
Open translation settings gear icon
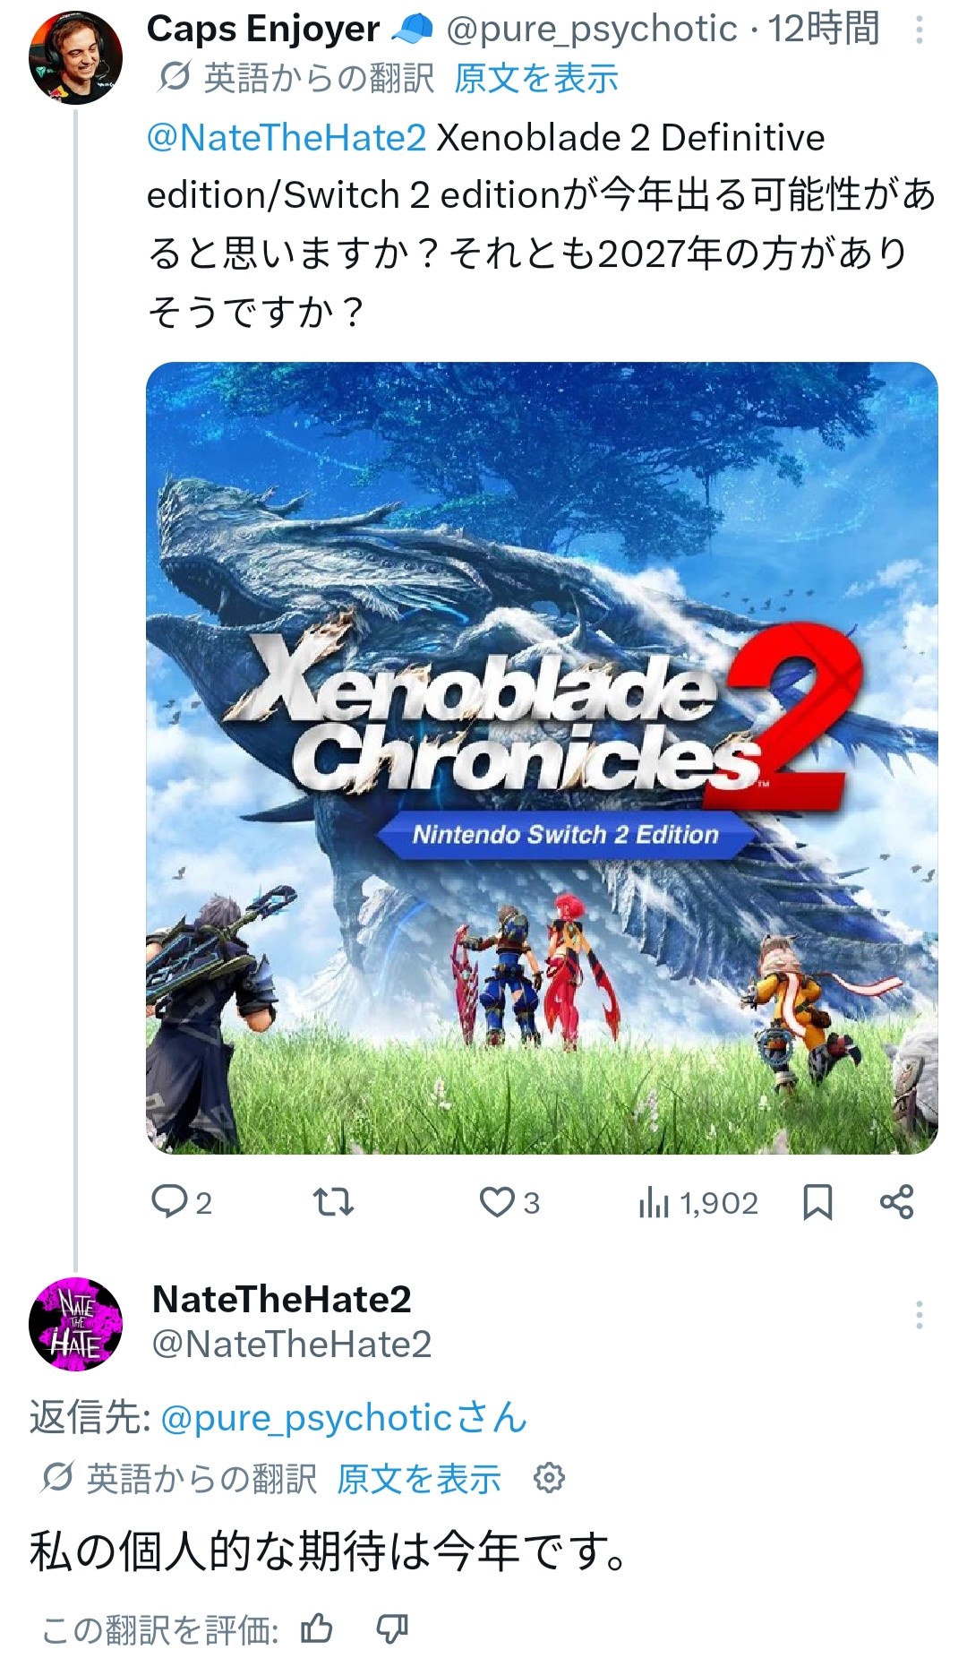[549, 1477]
